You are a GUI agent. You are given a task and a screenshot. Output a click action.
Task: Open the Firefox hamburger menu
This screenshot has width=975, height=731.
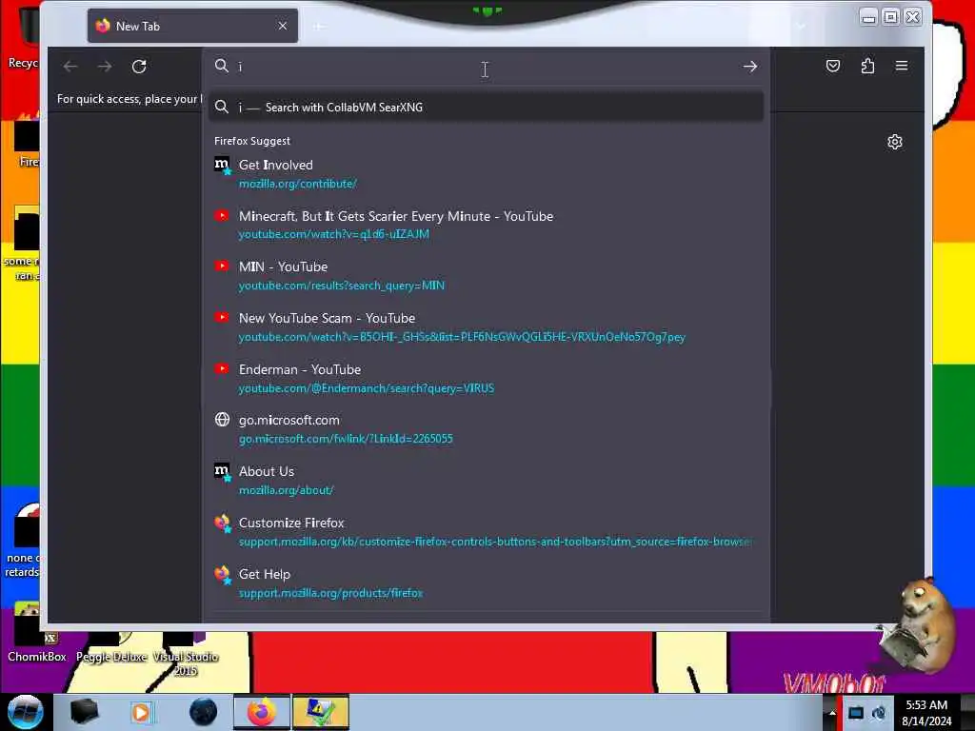[902, 66]
